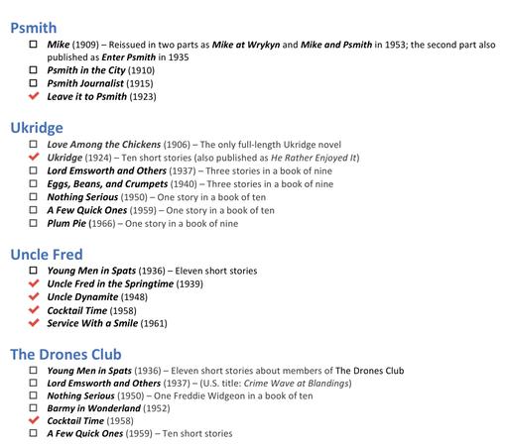Click the checkmark beside Uncle Fred in the Springtime
The width and height of the screenshot is (506, 448).
pos(34,283)
